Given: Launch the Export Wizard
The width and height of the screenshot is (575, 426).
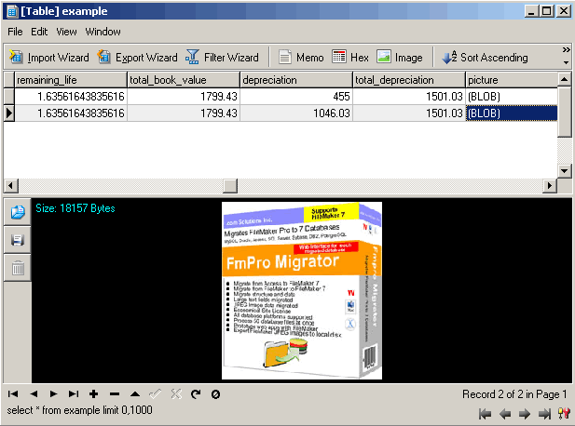Looking at the screenshot, I should click(x=137, y=57).
